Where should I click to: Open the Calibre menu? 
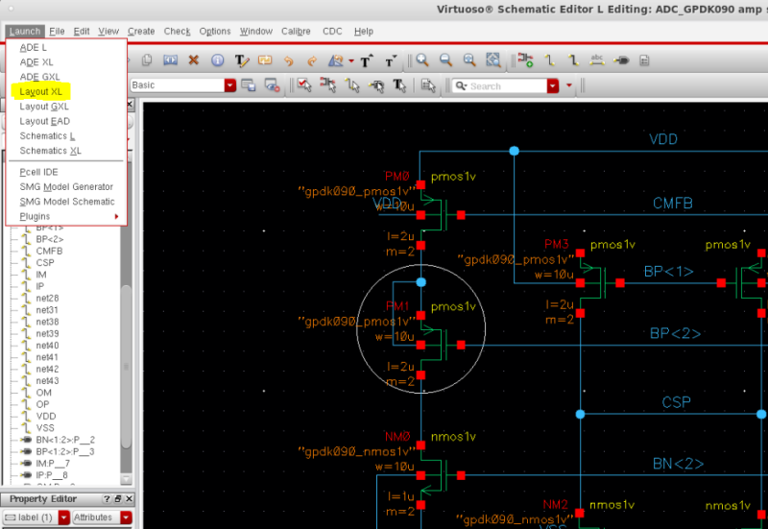coord(296,31)
